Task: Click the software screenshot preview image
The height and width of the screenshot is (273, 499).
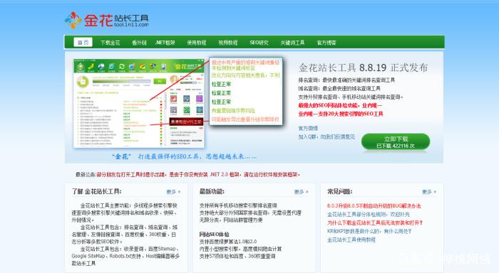Action: pos(139,103)
